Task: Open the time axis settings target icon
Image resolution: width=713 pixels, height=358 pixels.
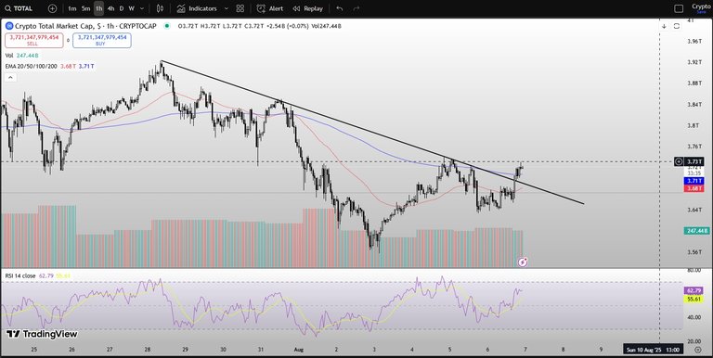Action: (x=697, y=350)
